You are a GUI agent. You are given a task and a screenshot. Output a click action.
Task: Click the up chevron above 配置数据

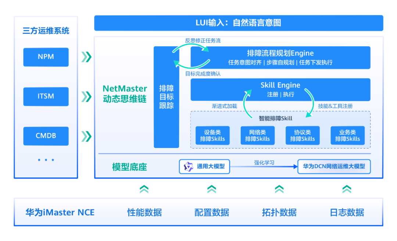point(212,189)
